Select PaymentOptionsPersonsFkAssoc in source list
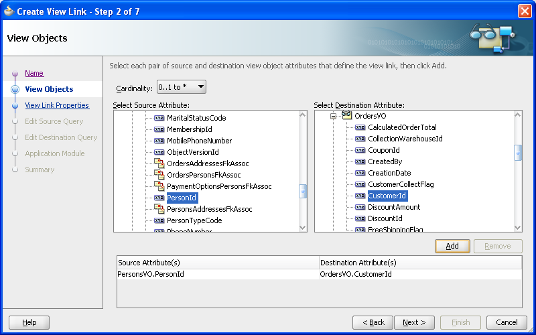The height and width of the screenshot is (335, 536). (219, 186)
